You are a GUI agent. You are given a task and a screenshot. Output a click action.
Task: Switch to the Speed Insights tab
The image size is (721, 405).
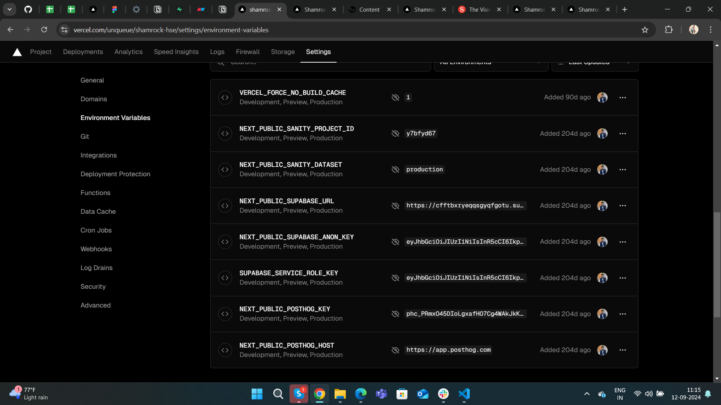pyautogui.click(x=176, y=52)
